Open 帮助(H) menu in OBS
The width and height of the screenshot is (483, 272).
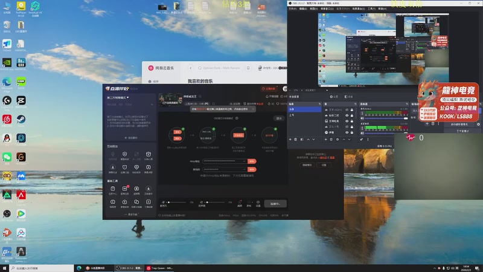point(382,8)
